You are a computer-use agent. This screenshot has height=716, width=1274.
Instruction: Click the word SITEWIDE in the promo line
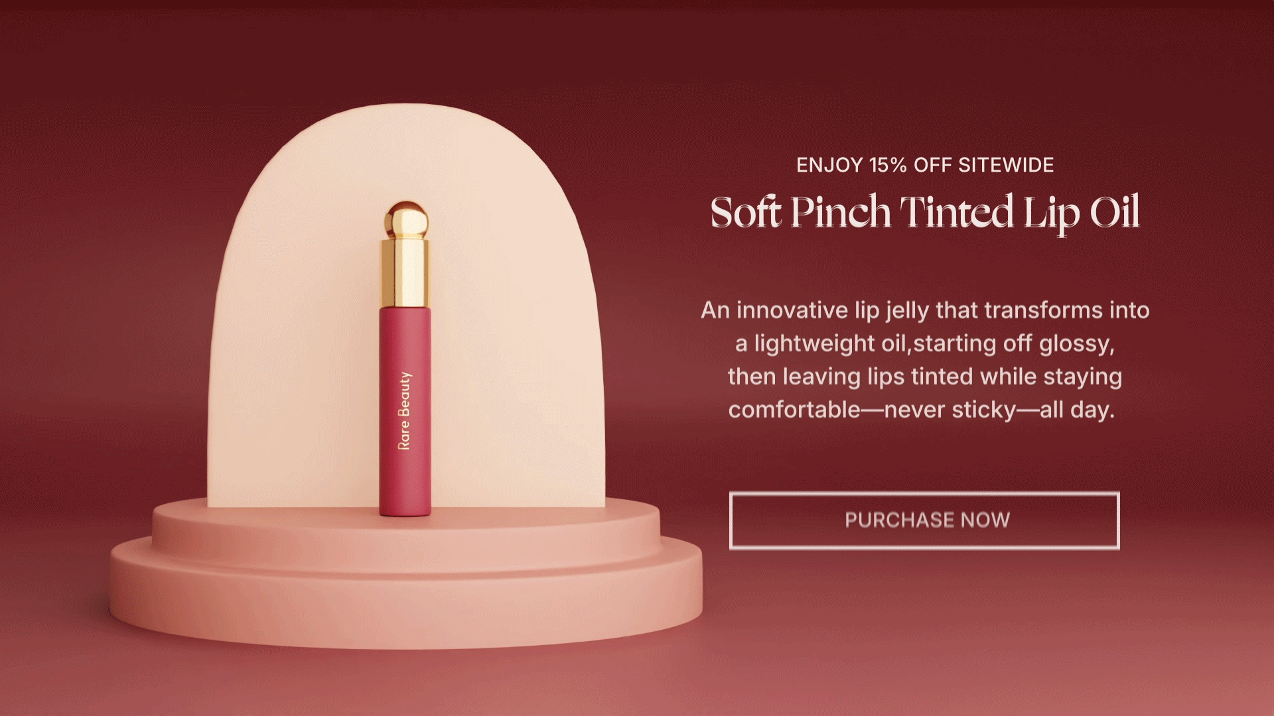click(1006, 165)
